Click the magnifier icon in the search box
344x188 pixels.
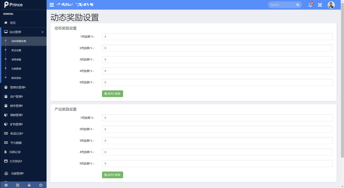tap(298, 5)
